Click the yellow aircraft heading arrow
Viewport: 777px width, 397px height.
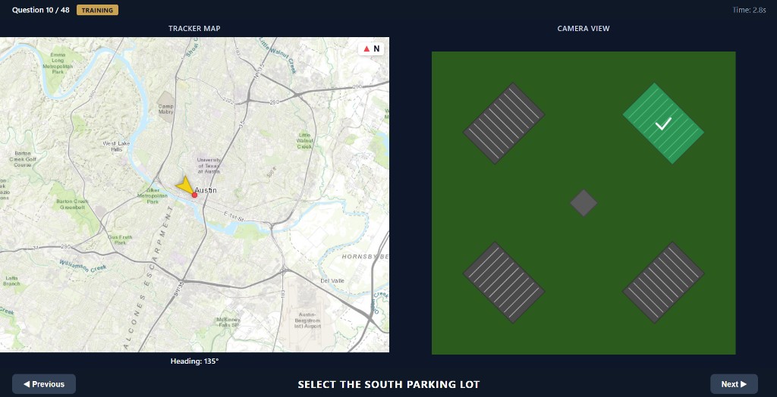[184, 186]
